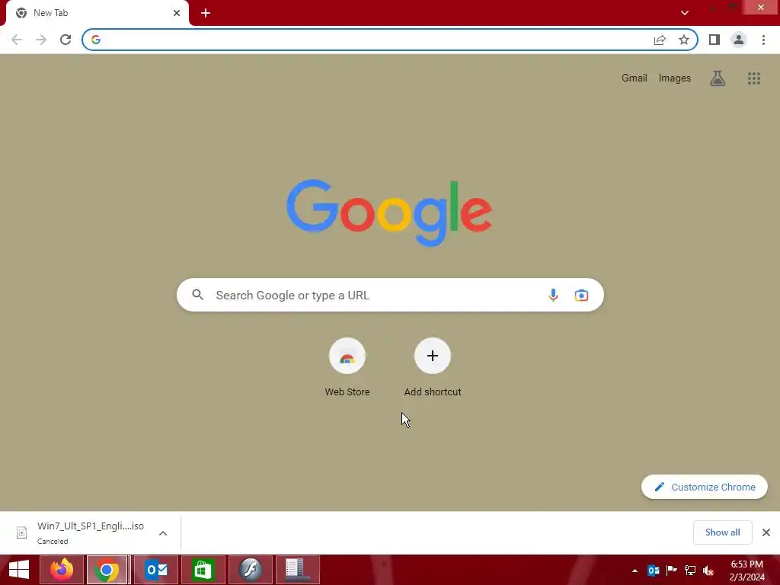The width and height of the screenshot is (780, 585).
Task: Search by image with camera icon
Action: click(x=581, y=295)
